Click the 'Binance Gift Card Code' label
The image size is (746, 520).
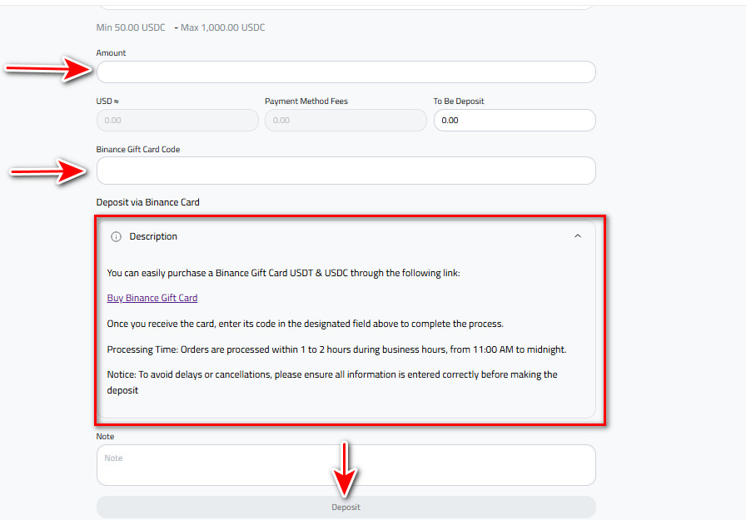point(138,149)
